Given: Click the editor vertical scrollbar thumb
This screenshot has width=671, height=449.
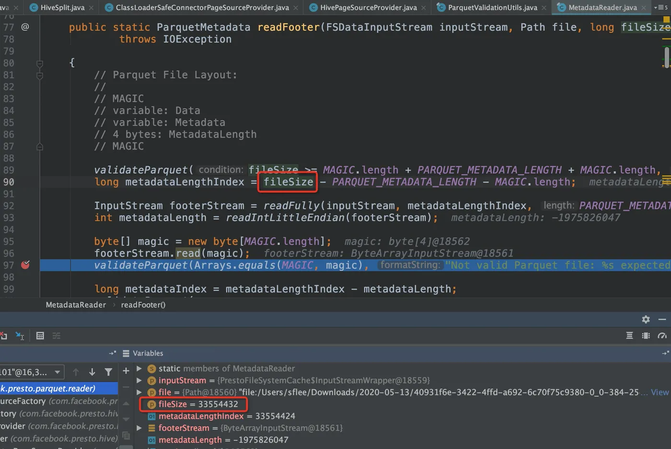Looking at the screenshot, I should [x=666, y=57].
